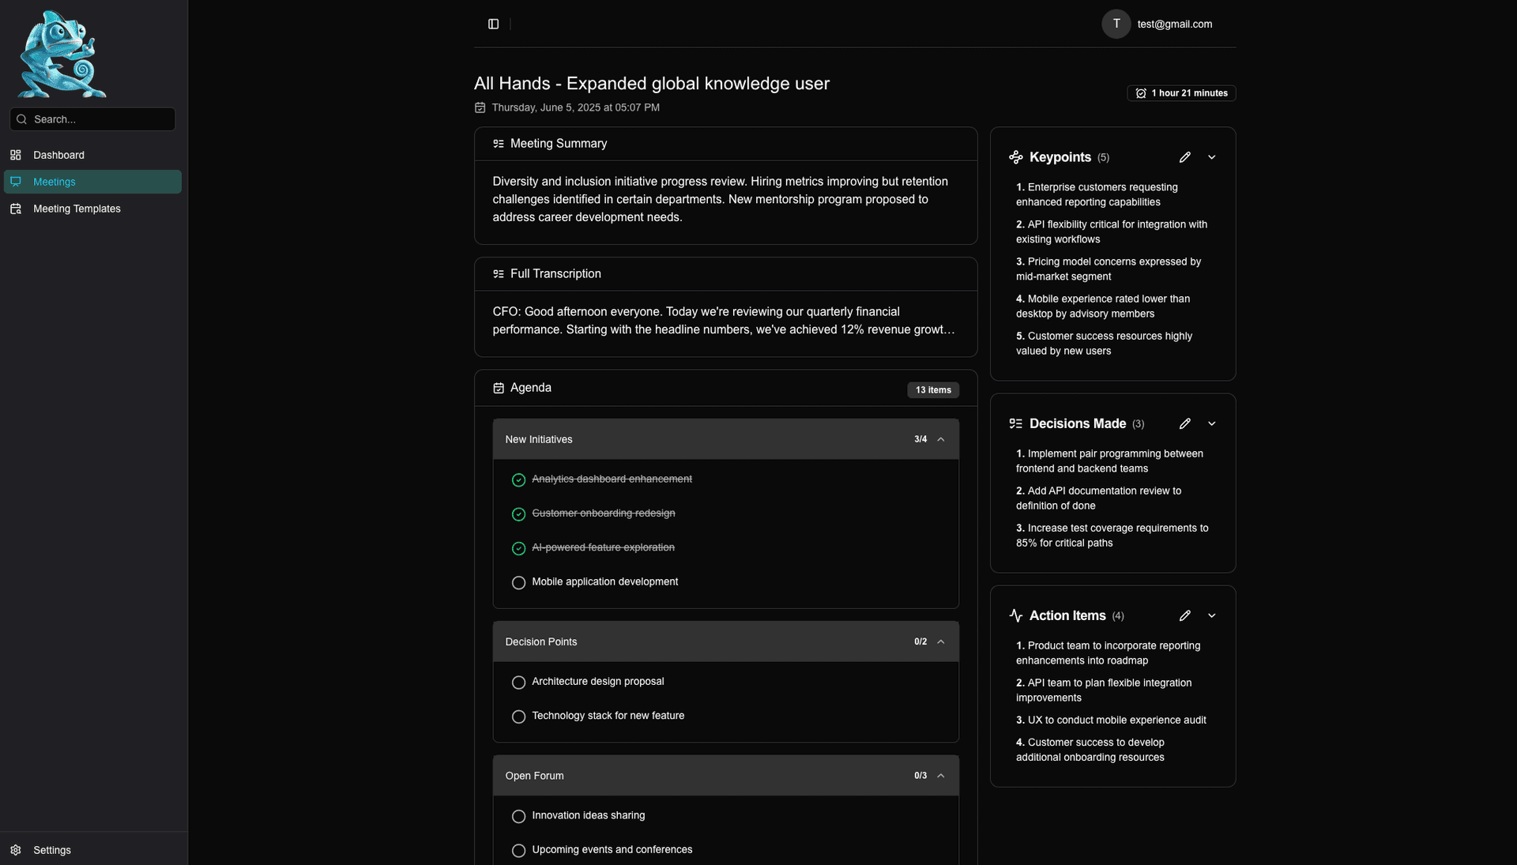
Task: Check the Mobile application development item
Action: point(518,582)
